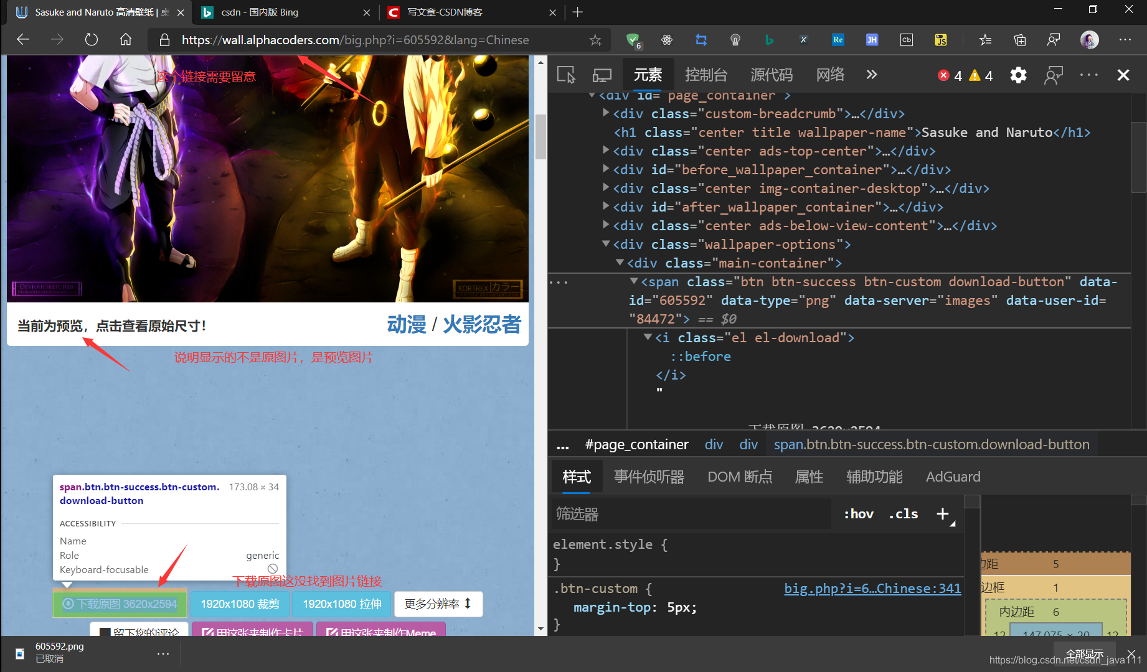1147x672 pixels.
Task: Toggle the :hov element state panel
Action: [858, 514]
